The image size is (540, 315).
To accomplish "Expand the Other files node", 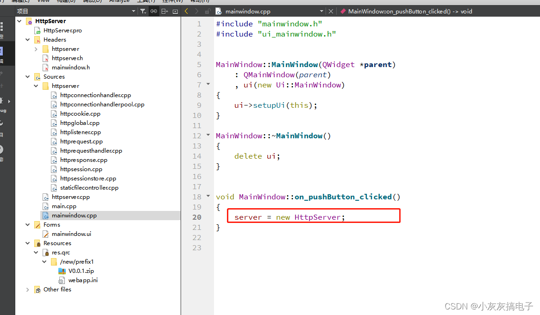I will click(x=27, y=290).
